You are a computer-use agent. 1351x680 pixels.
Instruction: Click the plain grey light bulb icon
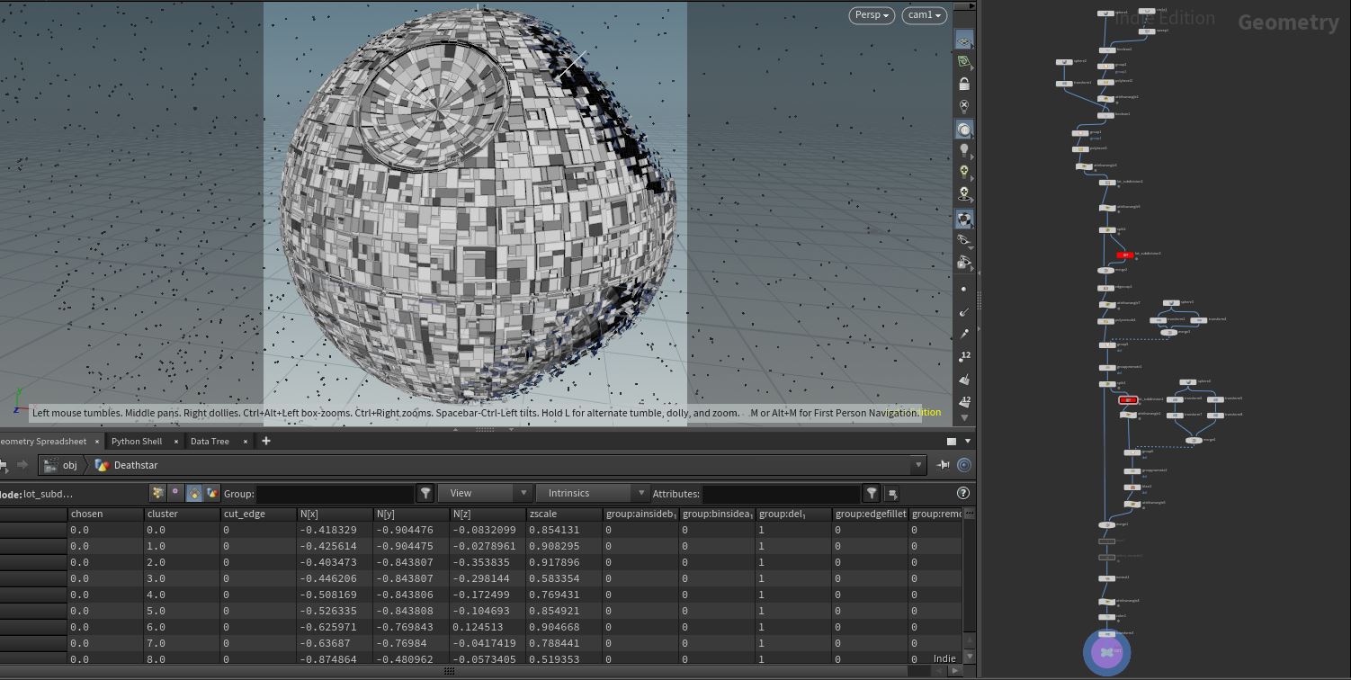(963, 149)
